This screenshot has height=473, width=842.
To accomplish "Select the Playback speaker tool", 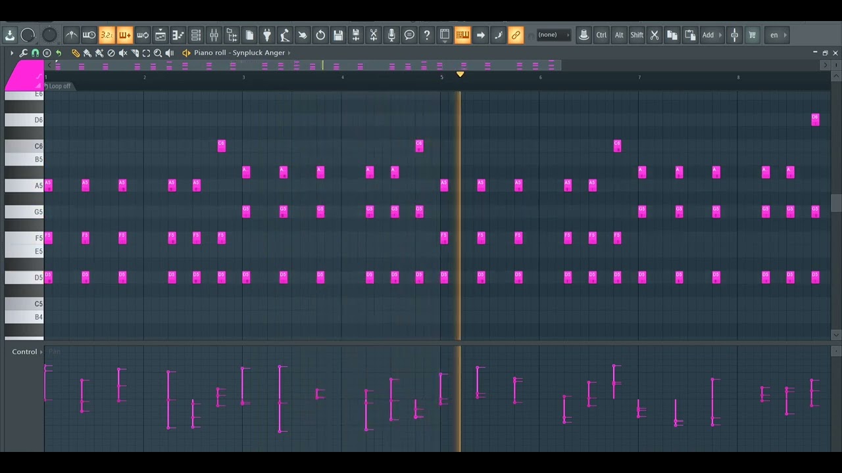I will [x=170, y=53].
